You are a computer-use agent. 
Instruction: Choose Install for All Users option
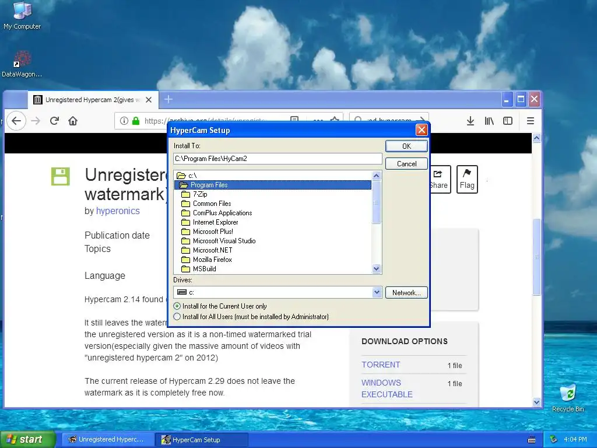click(x=251, y=317)
